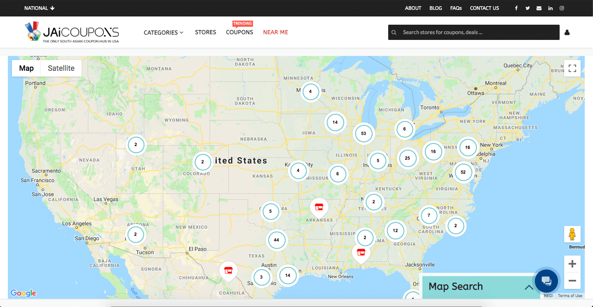Open the live chat bubble

[x=546, y=281]
